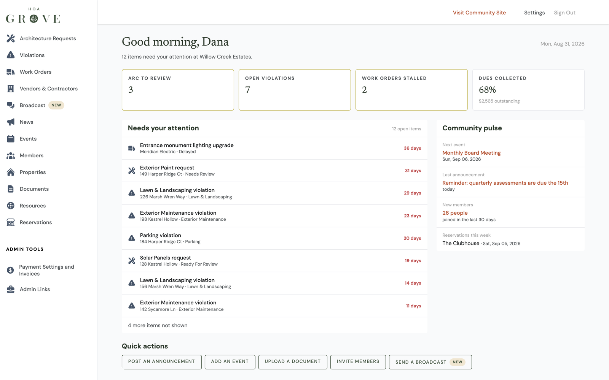This screenshot has height=380, width=609.
Task: Click the Post an Announcement button
Action: click(161, 362)
